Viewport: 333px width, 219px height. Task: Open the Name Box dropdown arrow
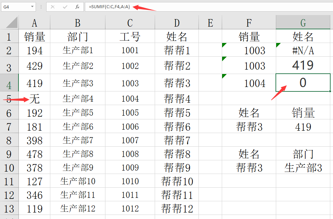(32, 7)
